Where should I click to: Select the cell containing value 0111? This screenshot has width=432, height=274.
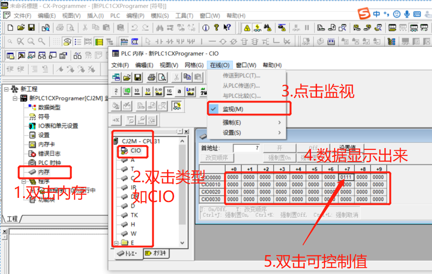[x=346, y=177]
